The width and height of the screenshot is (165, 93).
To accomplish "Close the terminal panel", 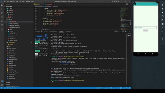I will 129,31.
